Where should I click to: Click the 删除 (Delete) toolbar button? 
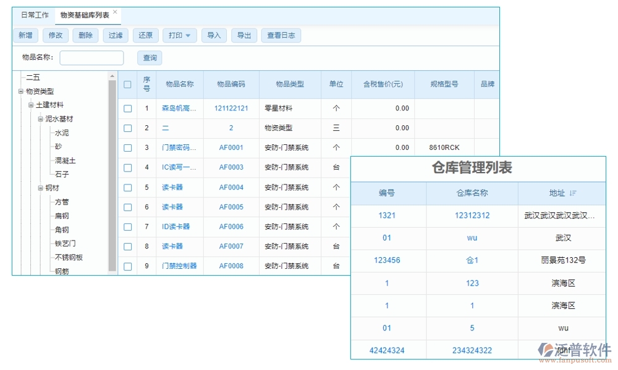(x=85, y=35)
